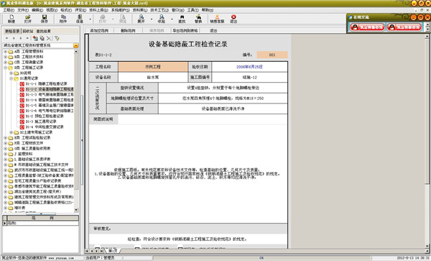Click the orange 编号 001 field
This screenshot has height=261, width=431.
[x=272, y=55]
